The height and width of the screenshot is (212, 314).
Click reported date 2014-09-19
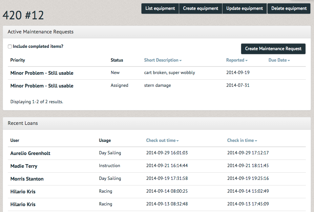tap(238, 72)
